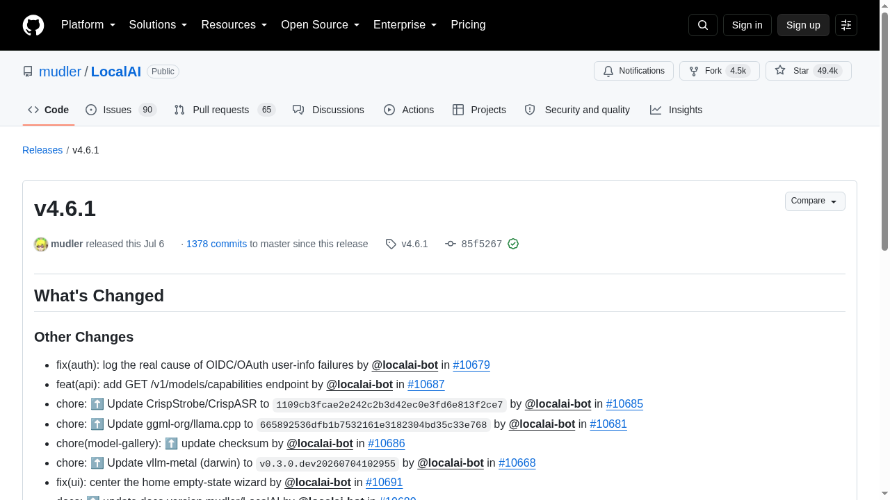Open the Pull requests tab
890x500 pixels.
225,110
